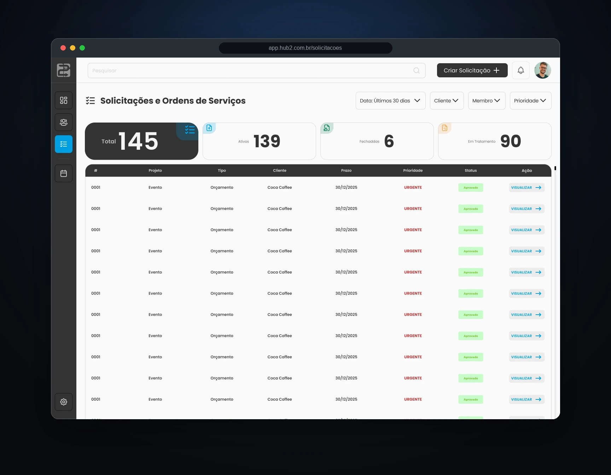Click the Pesquisar search field
611x475 pixels.
pyautogui.click(x=256, y=71)
